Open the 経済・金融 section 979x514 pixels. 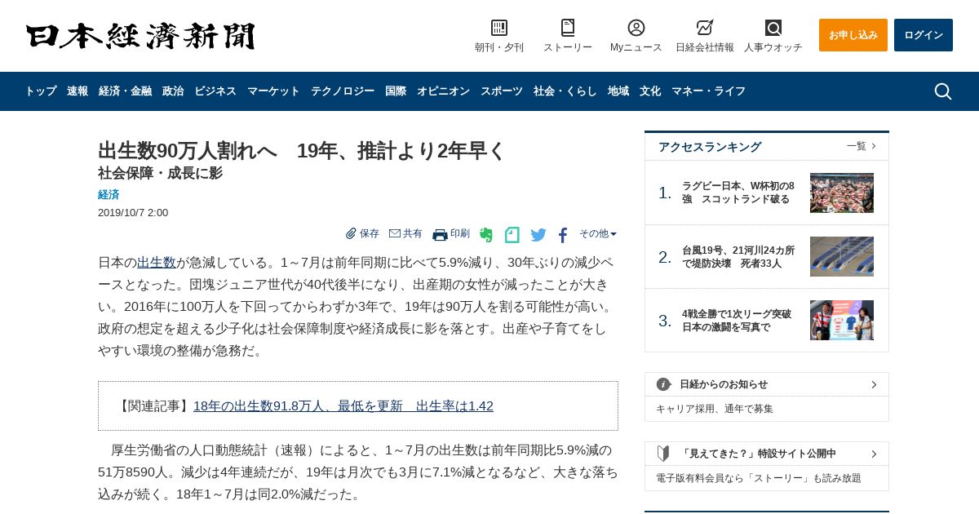[x=125, y=91]
